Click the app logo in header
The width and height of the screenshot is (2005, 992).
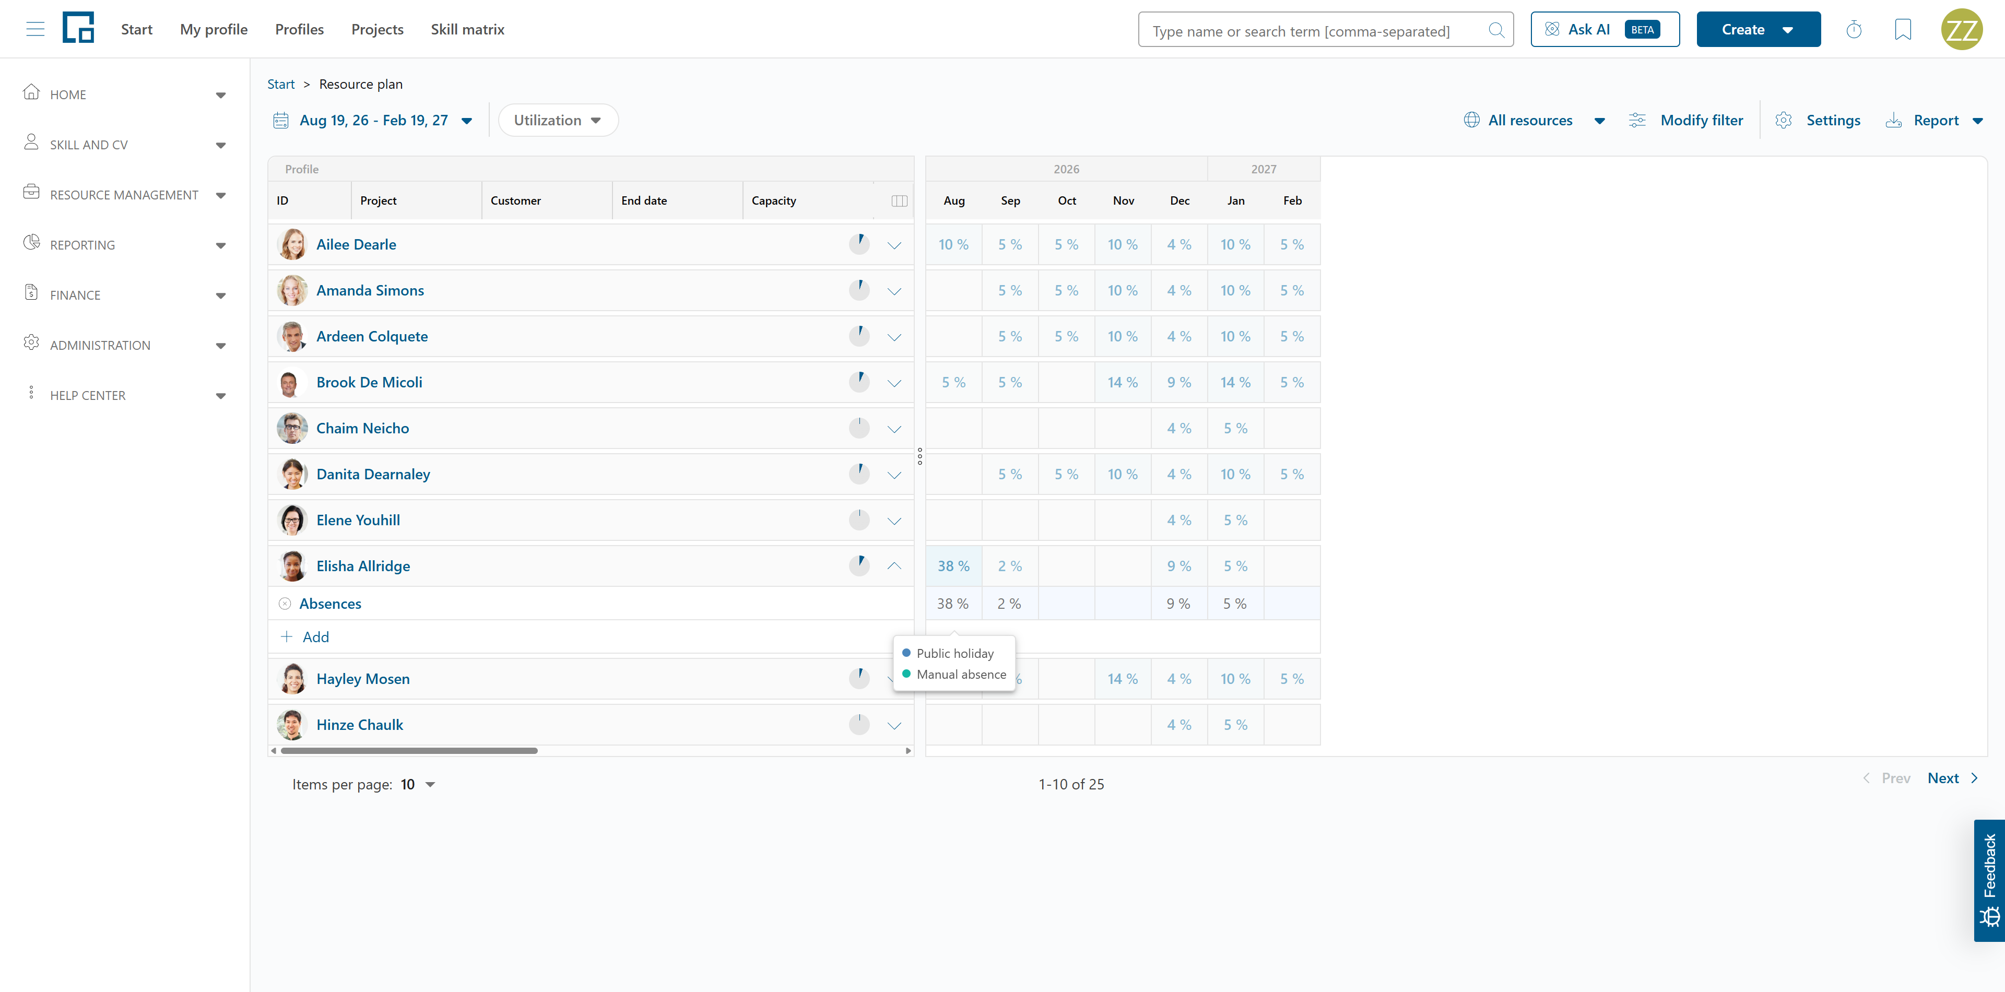click(x=78, y=28)
